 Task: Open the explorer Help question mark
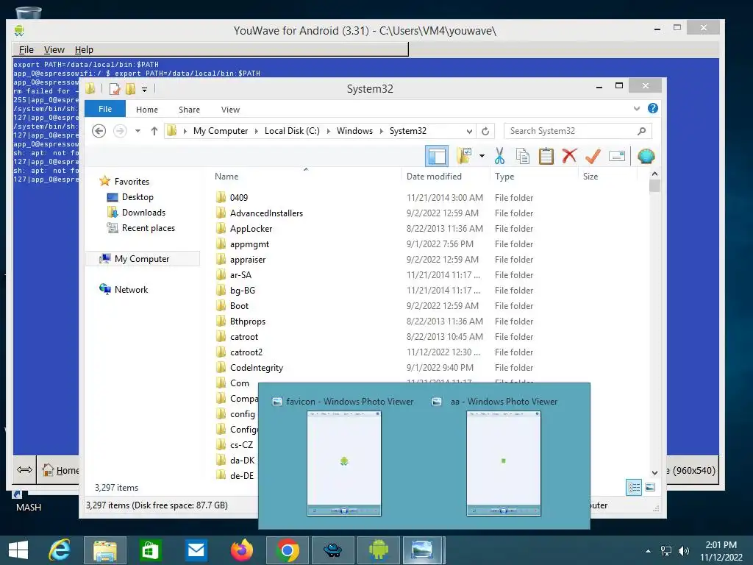[653, 108]
